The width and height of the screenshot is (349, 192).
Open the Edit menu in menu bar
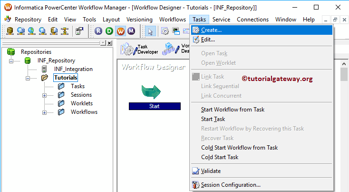point(53,20)
